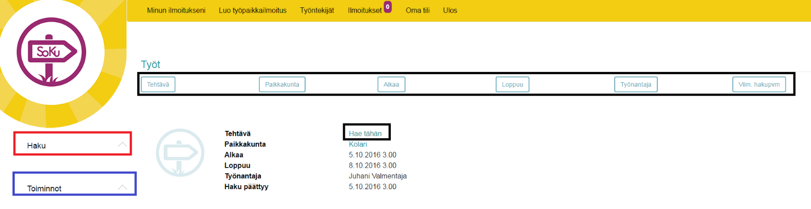Open Luo työpaikkailmoitus page
The height and width of the screenshot is (209, 811).
[252, 10]
